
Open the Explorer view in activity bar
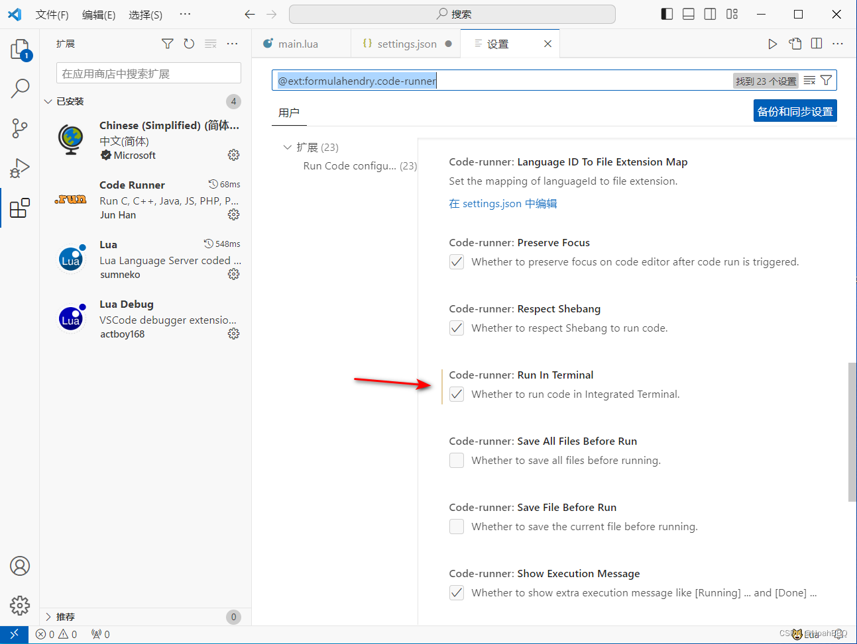click(x=20, y=50)
